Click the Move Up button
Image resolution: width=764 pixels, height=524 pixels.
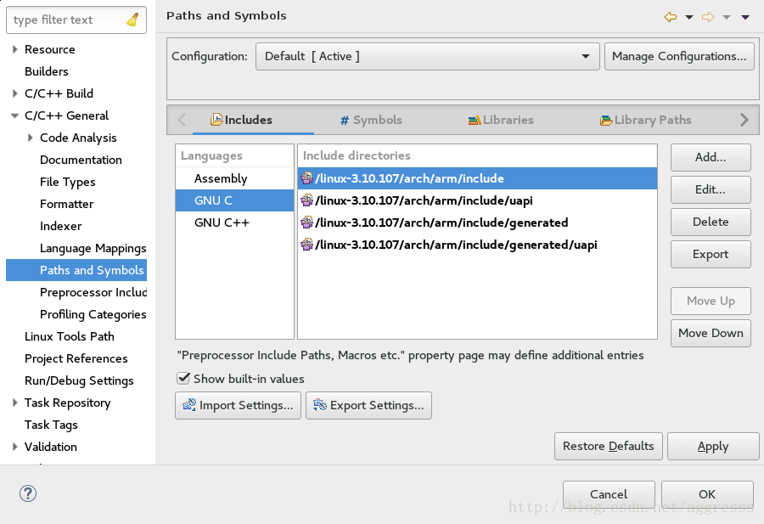[711, 301]
